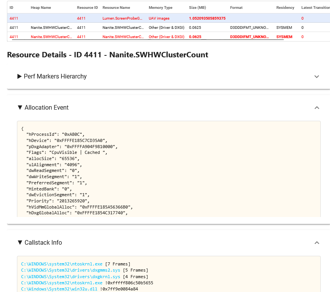
Task: Click the Format column header
Action: pos(236,8)
